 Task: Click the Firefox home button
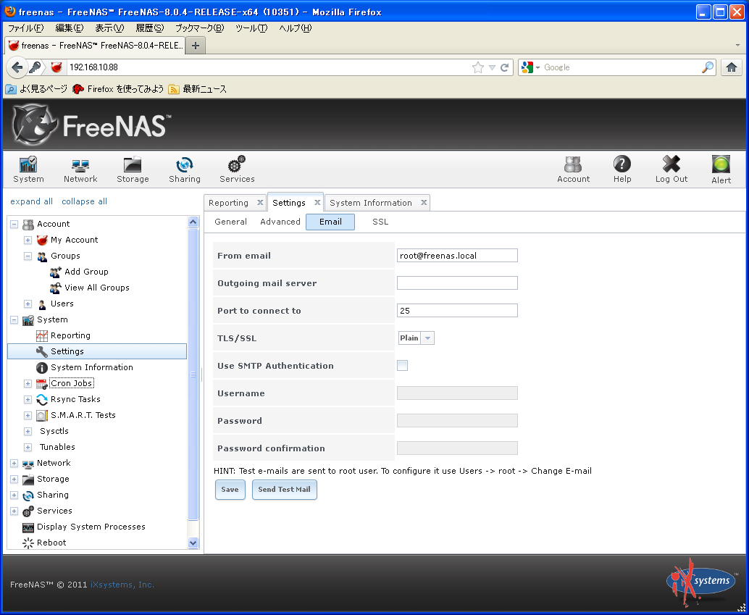point(732,67)
